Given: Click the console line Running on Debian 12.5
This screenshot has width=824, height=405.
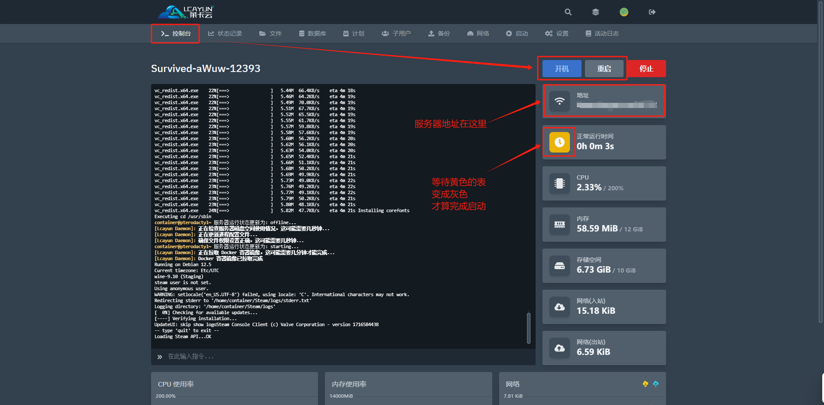Looking at the screenshot, I should point(183,264).
